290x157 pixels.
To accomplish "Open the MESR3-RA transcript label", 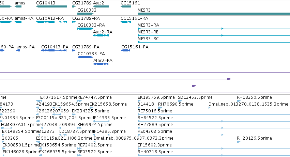I will pos(148,25).
